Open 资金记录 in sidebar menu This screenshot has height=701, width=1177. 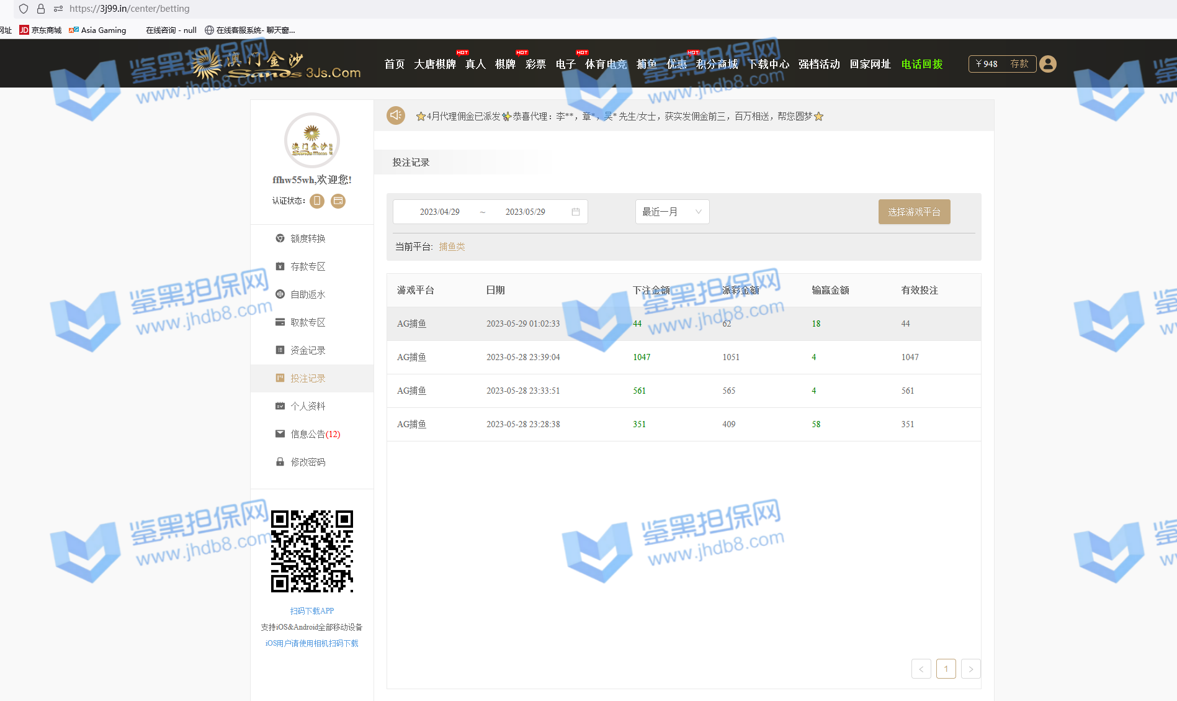click(x=308, y=350)
